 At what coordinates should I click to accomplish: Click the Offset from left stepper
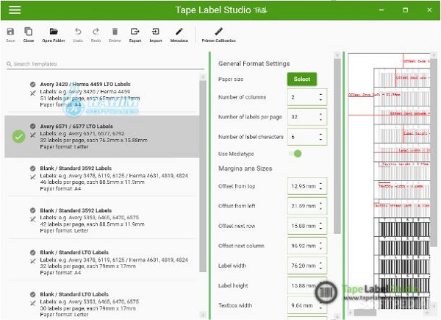pyautogui.click(x=320, y=206)
